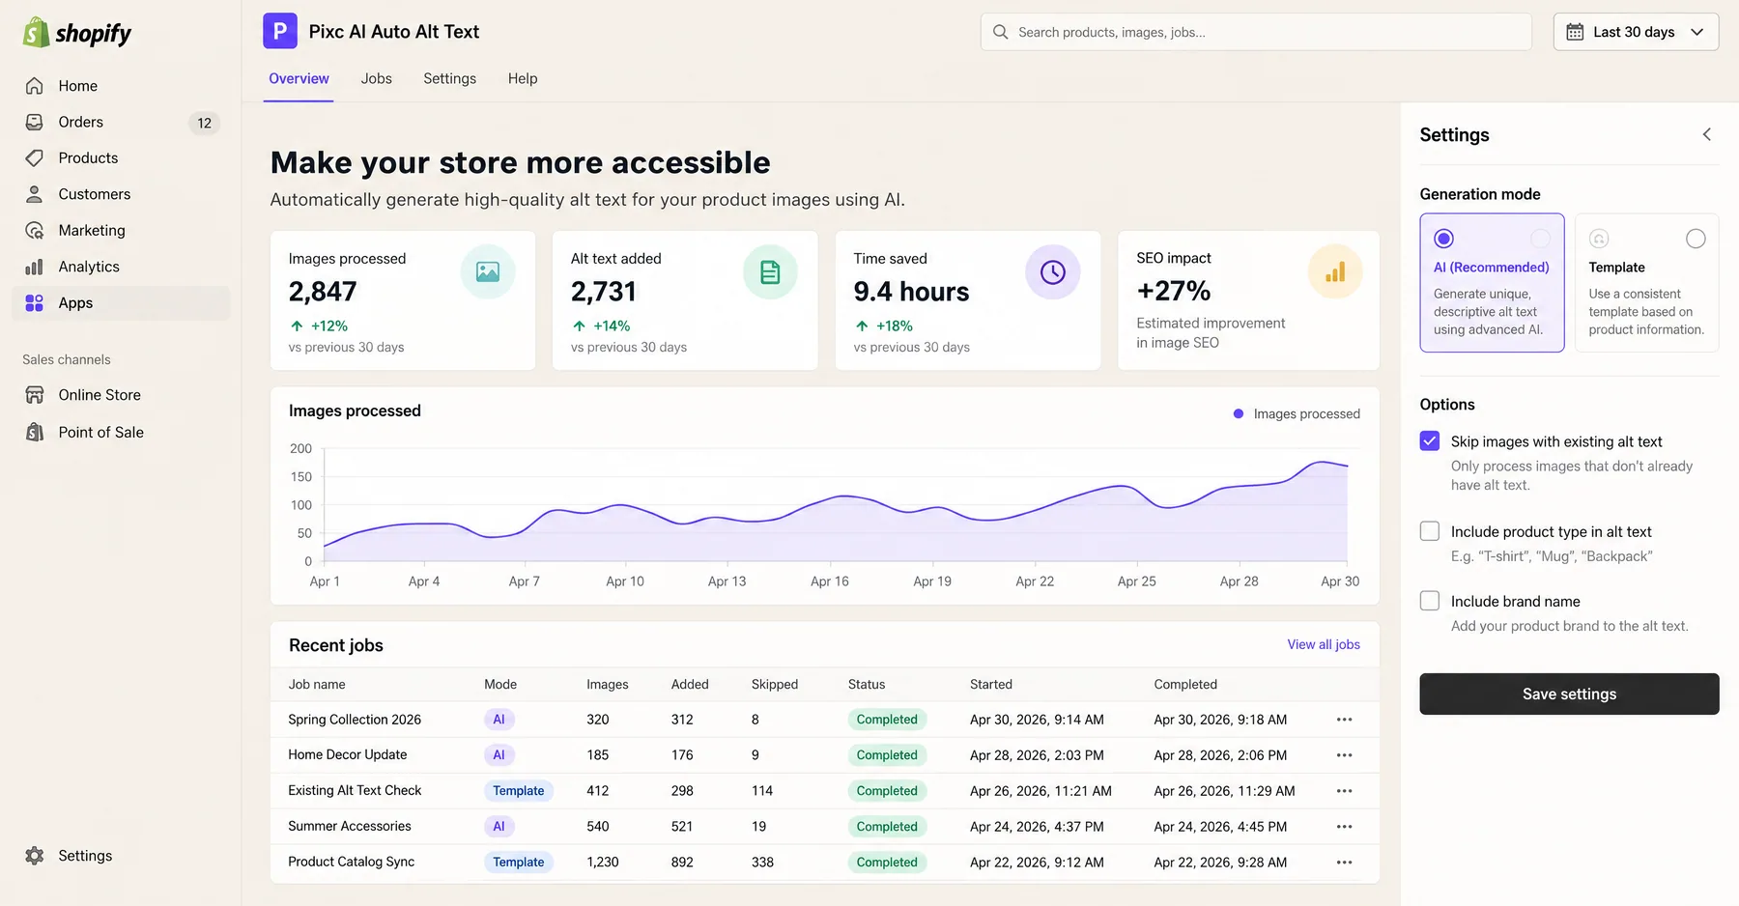Screen dimensions: 1739x906
Task: Enable Include product type in alt text
Action: pyautogui.click(x=1430, y=531)
